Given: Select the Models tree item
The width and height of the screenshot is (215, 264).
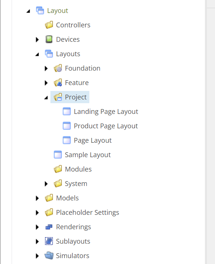Looking at the screenshot, I should click(x=67, y=198).
